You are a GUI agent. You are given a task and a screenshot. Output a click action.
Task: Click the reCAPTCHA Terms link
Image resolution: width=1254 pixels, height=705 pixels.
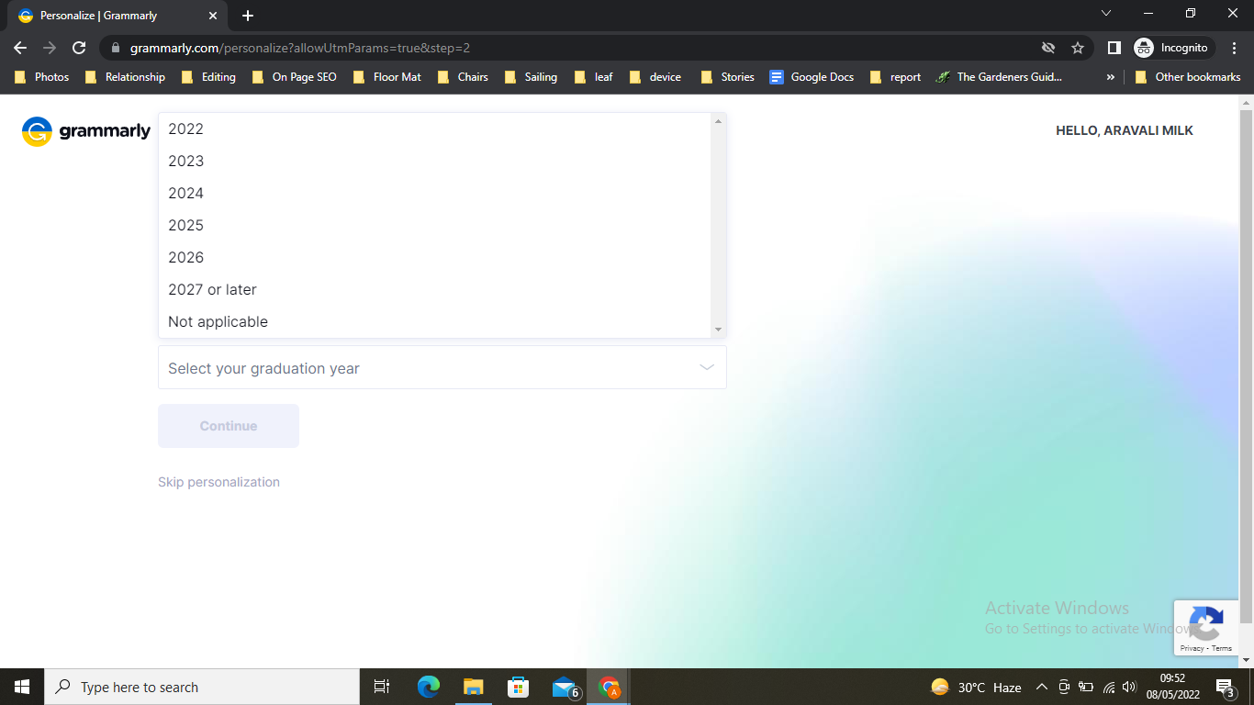click(x=1222, y=648)
